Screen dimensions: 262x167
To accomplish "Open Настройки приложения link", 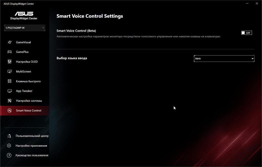I will pyautogui.click(x=31, y=146).
